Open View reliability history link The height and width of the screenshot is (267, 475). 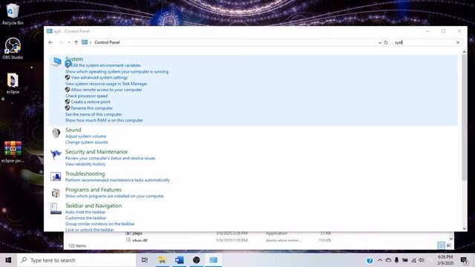pos(85,164)
